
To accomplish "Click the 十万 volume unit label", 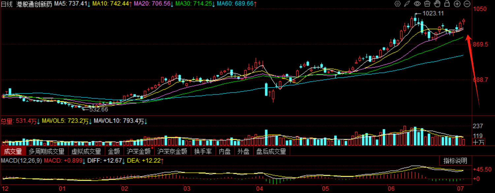I will pos(479,142).
